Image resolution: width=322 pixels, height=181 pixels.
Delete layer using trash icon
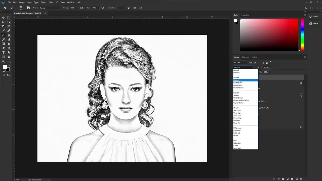(x=301, y=179)
